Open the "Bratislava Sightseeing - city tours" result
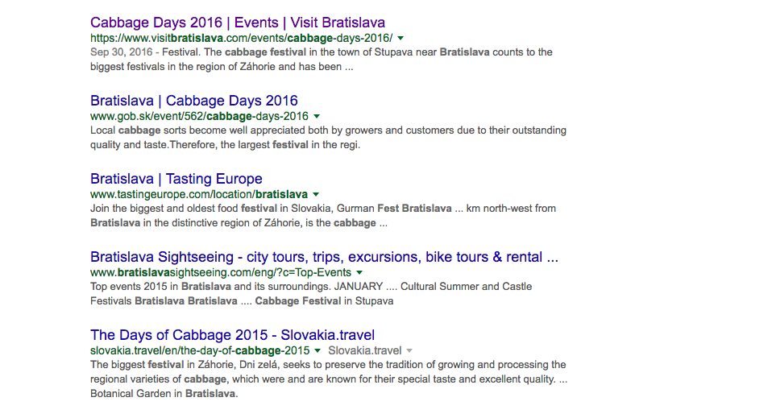The height and width of the screenshot is (414, 772). click(324, 257)
